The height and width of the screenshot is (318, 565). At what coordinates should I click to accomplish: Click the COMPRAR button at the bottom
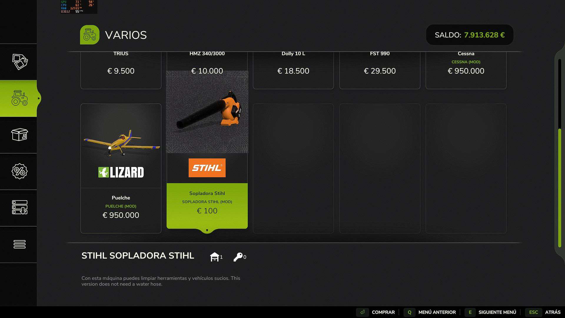pyautogui.click(x=376, y=312)
